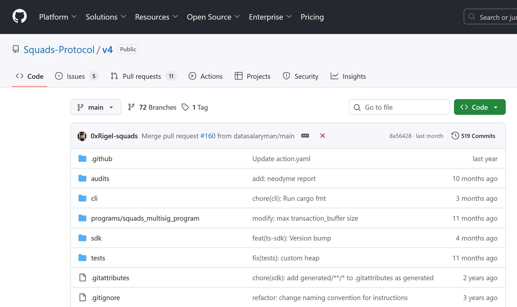Switch to the Pull requests tab
This screenshot has width=517, height=307.
142,76
